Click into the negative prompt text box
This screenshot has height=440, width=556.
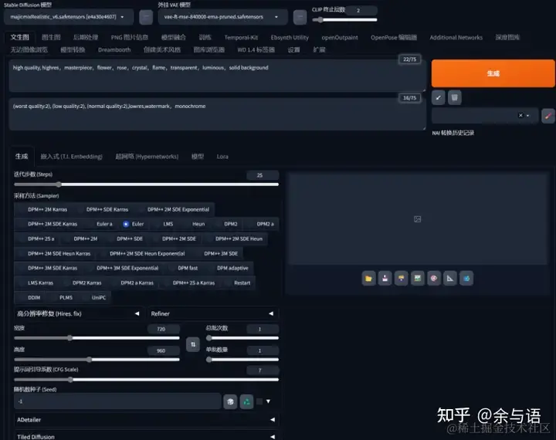click(217, 114)
